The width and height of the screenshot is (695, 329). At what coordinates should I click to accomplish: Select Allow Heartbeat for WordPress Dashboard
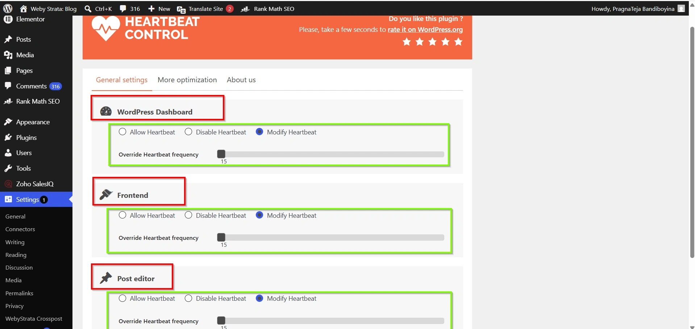(x=122, y=132)
